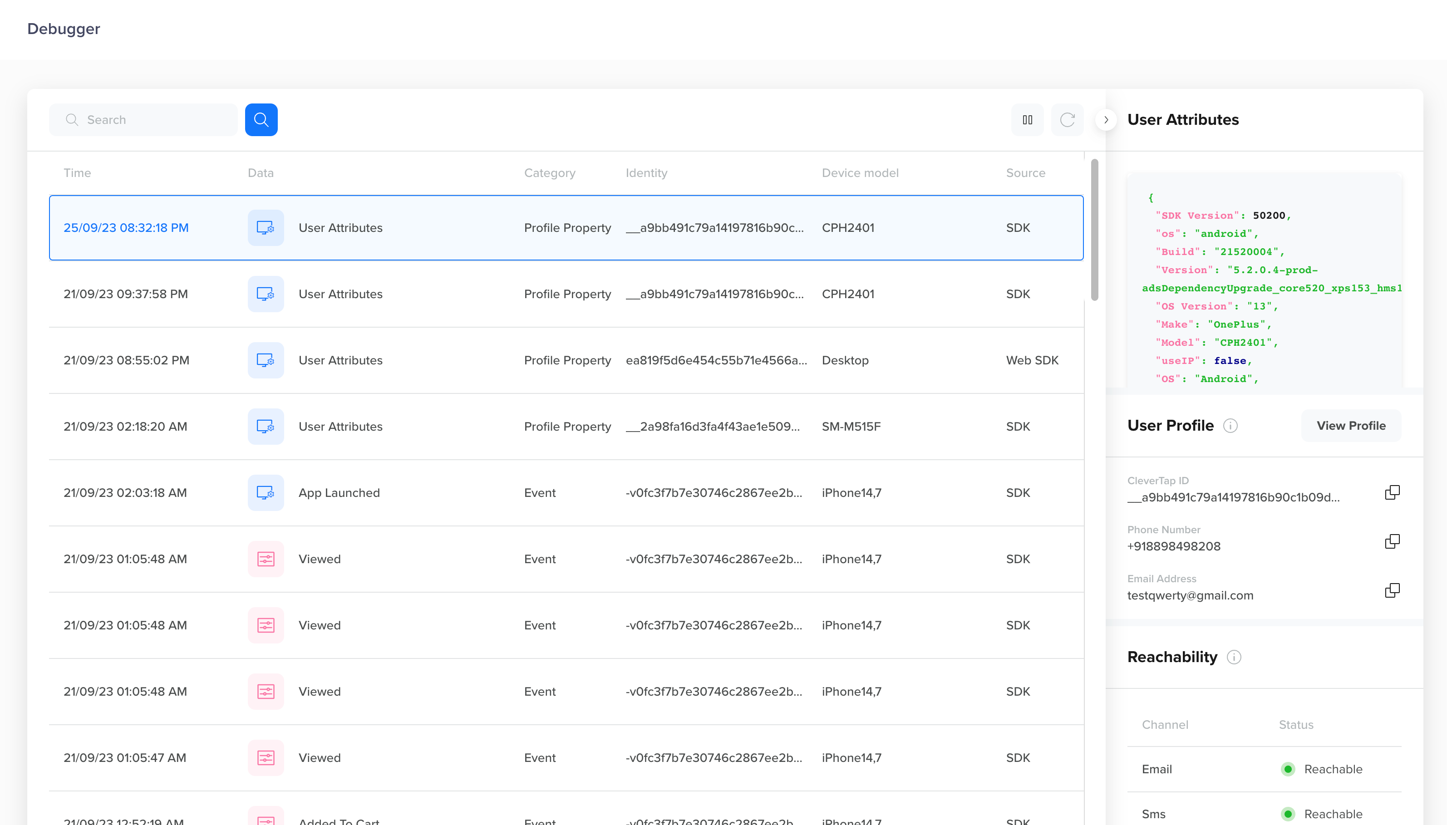Click the copy Phone Number icon
The width and height of the screenshot is (1447, 825).
point(1393,541)
